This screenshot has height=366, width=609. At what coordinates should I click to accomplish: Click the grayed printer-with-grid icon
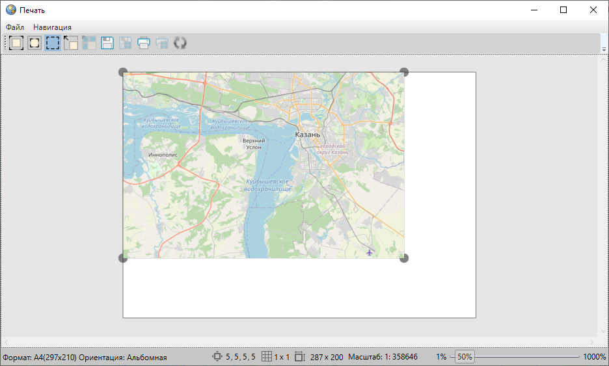pyautogui.click(x=162, y=44)
